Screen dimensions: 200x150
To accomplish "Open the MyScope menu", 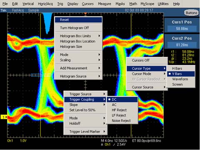I will click(147, 4).
